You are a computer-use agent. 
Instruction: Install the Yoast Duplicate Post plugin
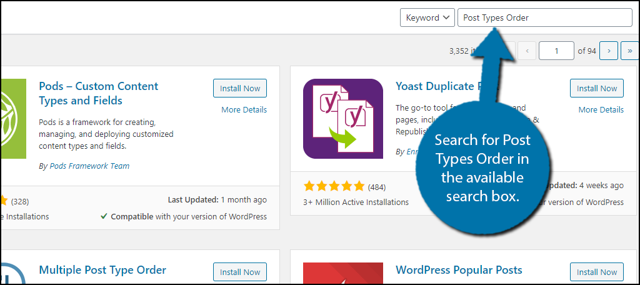click(x=597, y=88)
